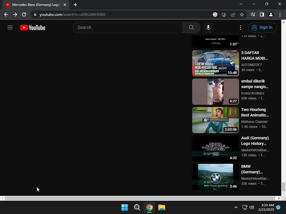Screen dimensions: 286x214
Task: Open the YouTube guide hamburger menu
Action: [10, 28]
